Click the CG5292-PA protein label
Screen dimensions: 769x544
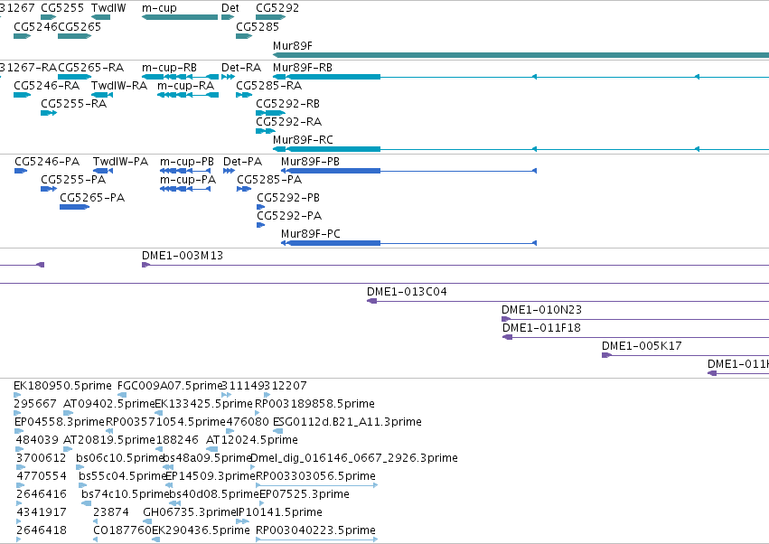click(x=289, y=216)
